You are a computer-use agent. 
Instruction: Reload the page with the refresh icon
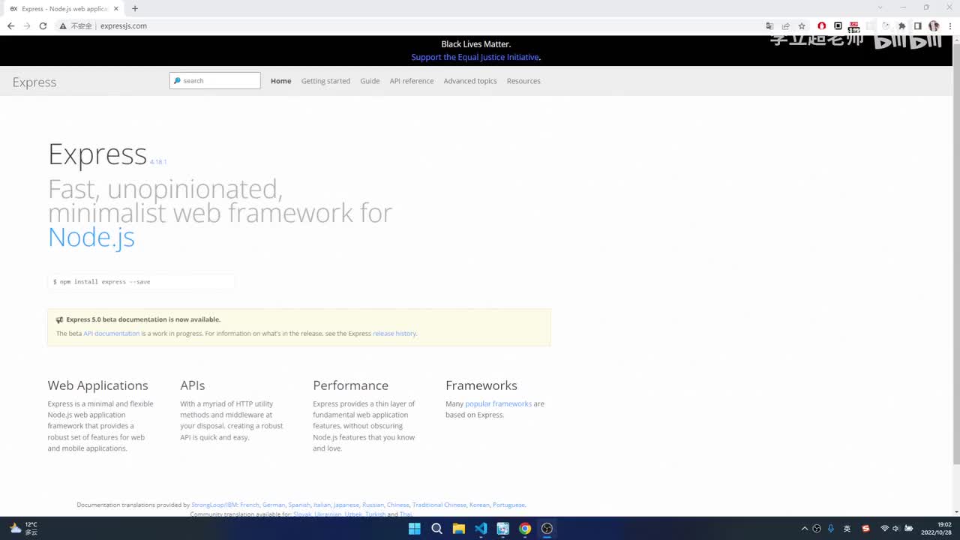(x=43, y=25)
